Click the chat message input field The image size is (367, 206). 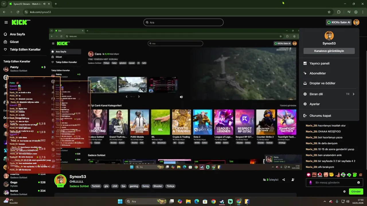pyautogui.click(x=334, y=183)
